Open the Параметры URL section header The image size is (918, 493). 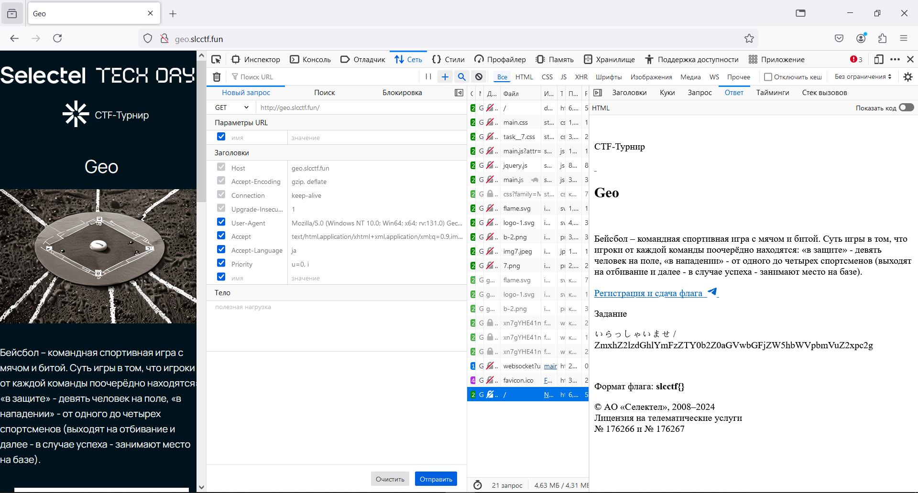[337, 122]
